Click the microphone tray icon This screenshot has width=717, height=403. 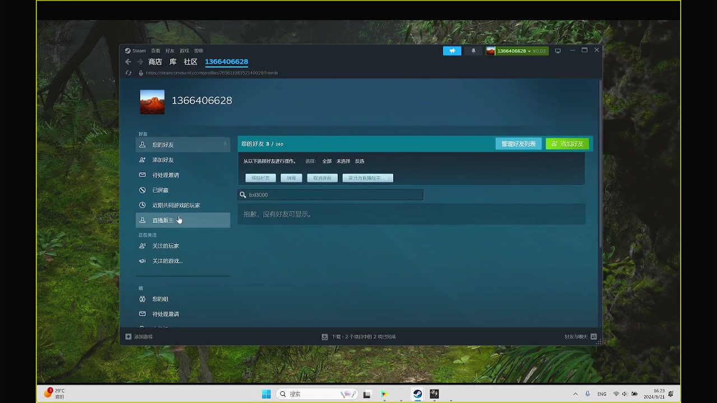coord(588,394)
